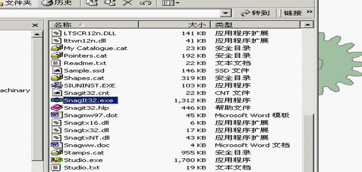
Task: Click the 23 KB size cell
Action: (x=196, y=48)
